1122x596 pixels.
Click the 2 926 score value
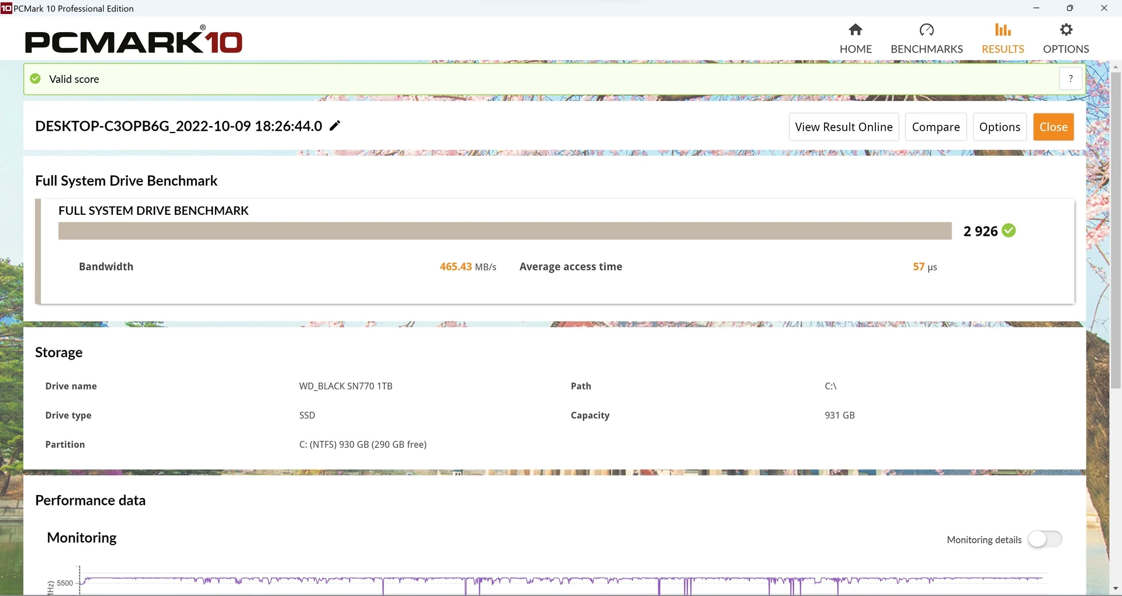pyautogui.click(x=981, y=231)
